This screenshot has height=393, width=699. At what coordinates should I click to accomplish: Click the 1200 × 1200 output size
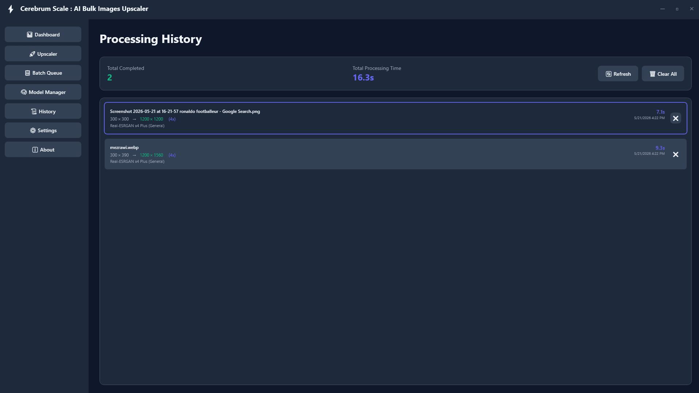pyautogui.click(x=151, y=119)
